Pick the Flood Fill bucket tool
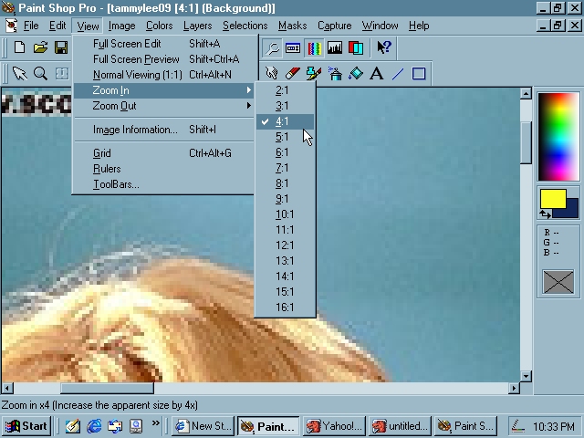The image size is (584, 438). [355, 73]
